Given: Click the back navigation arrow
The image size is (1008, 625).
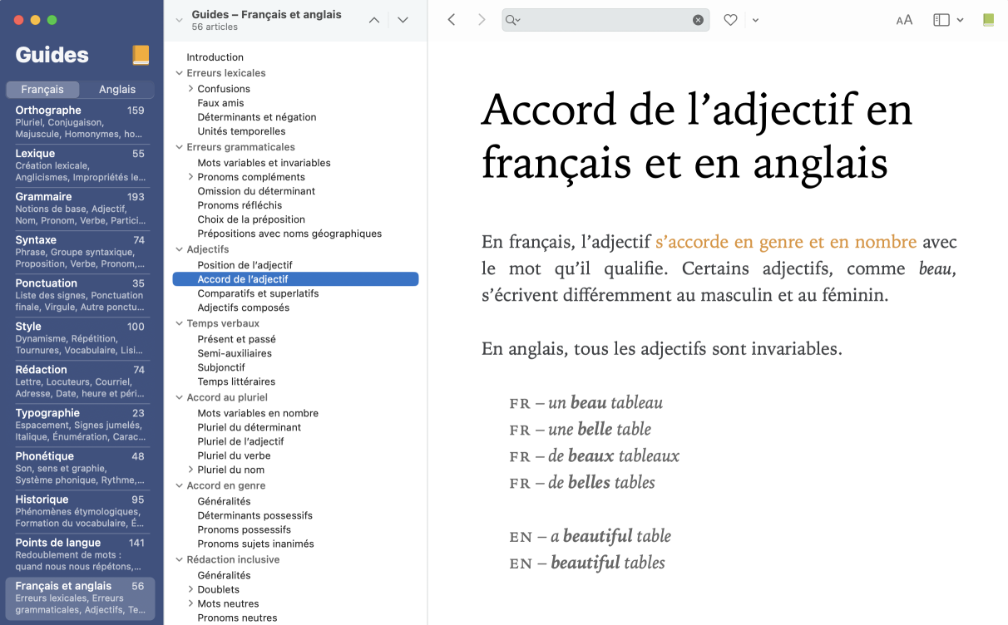Looking at the screenshot, I should point(452,19).
